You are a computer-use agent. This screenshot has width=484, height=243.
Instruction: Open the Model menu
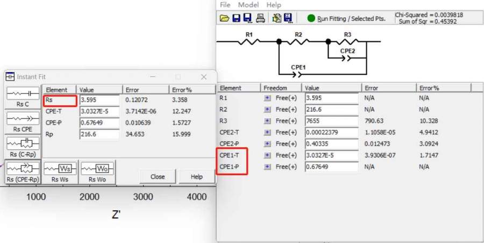click(248, 5)
